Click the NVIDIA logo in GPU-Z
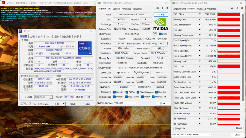The width and height of the screenshot is (246, 138). 161,24
